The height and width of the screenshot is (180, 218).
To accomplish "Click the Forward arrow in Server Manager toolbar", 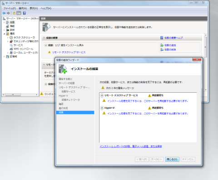I will pos(9,13).
